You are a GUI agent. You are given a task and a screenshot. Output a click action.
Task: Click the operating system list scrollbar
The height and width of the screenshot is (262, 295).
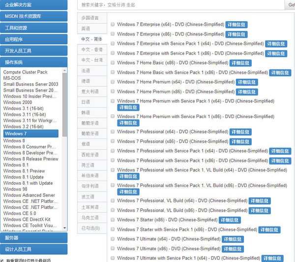64,148
